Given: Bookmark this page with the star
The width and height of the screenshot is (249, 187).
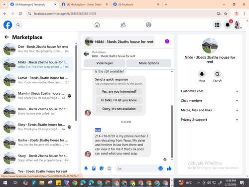Looking at the screenshot, I should tap(226, 13).
